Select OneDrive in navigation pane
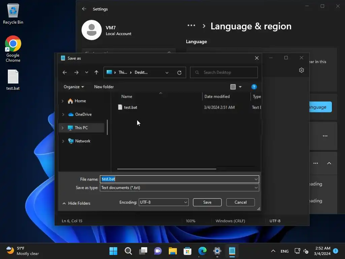Screen dimensions: 345x259 pyautogui.click(x=83, y=114)
